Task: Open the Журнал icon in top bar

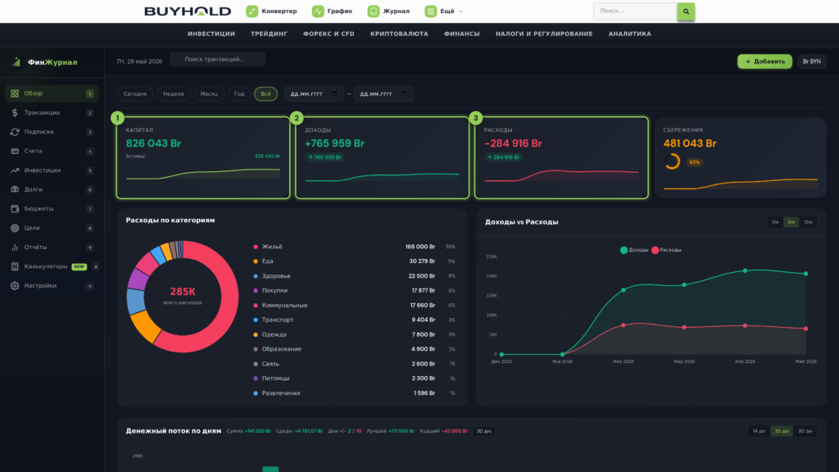Action: pyautogui.click(x=374, y=11)
